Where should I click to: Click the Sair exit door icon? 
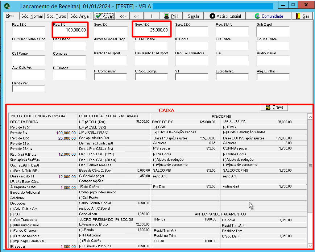[298, 16]
